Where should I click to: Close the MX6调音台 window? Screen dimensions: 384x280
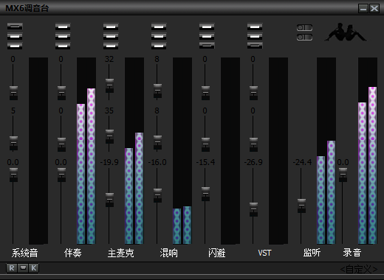[x=374, y=9]
